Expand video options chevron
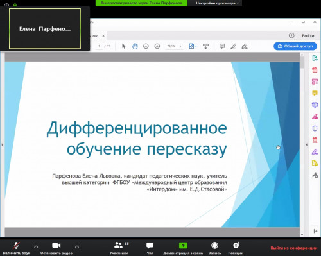The image size is (321, 256). point(77,246)
